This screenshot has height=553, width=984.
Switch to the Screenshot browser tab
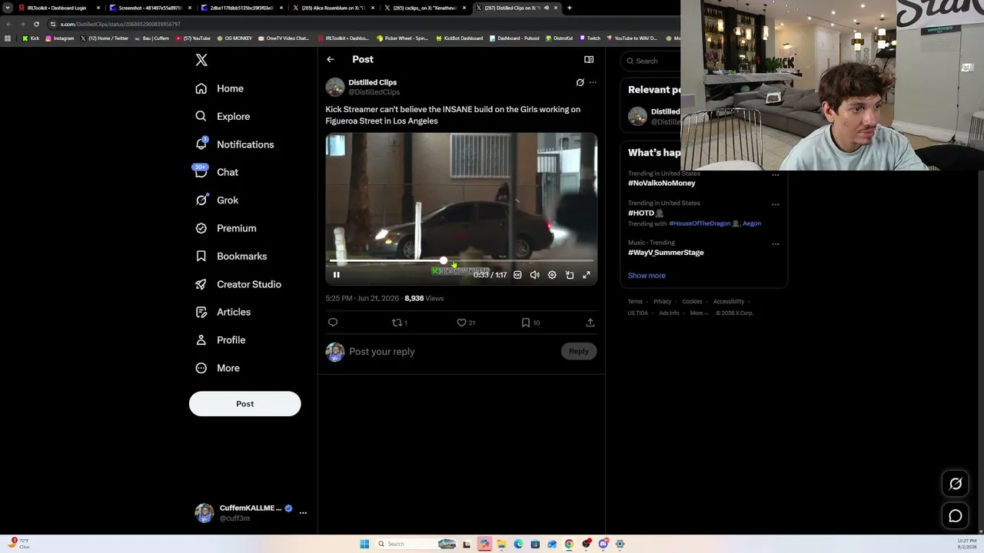point(150,8)
